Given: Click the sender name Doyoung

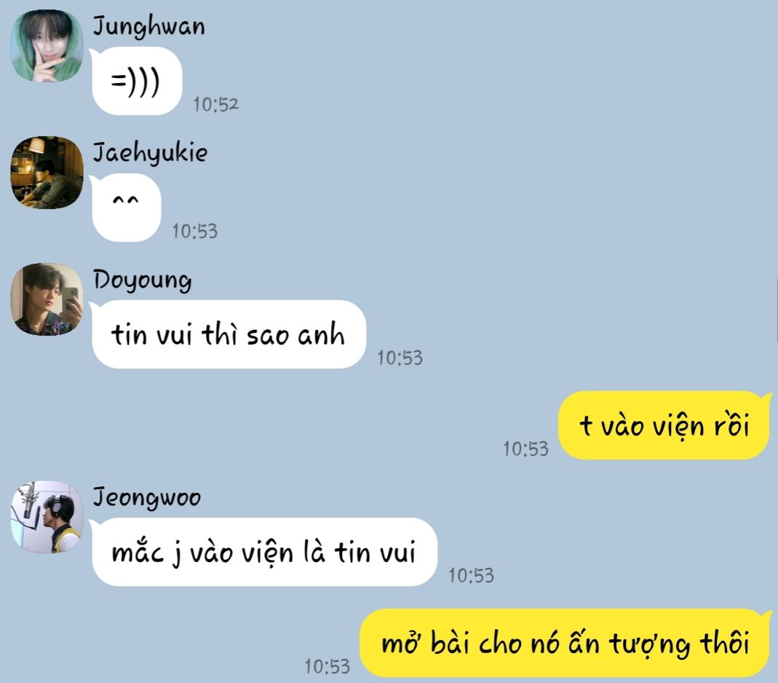Looking at the screenshot, I should tap(143, 280).
